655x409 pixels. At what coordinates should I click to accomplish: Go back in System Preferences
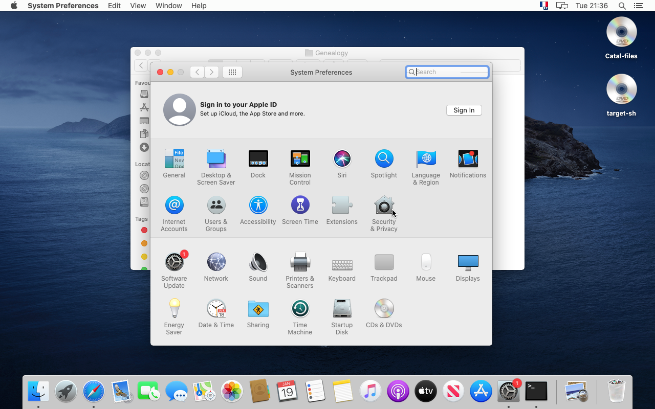coord(198,72)
